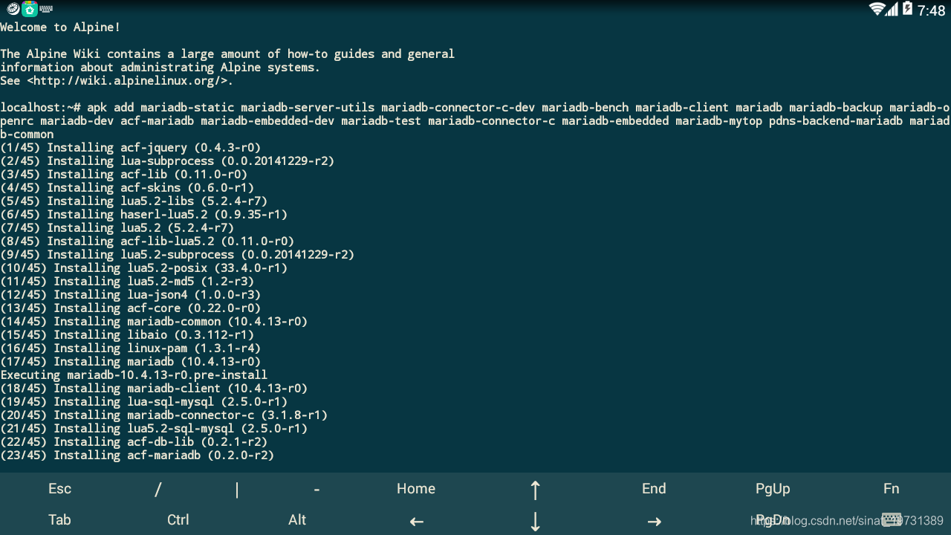
Task: Click 'The Alpine Wiki contains' line
Action: pos(227,53)
